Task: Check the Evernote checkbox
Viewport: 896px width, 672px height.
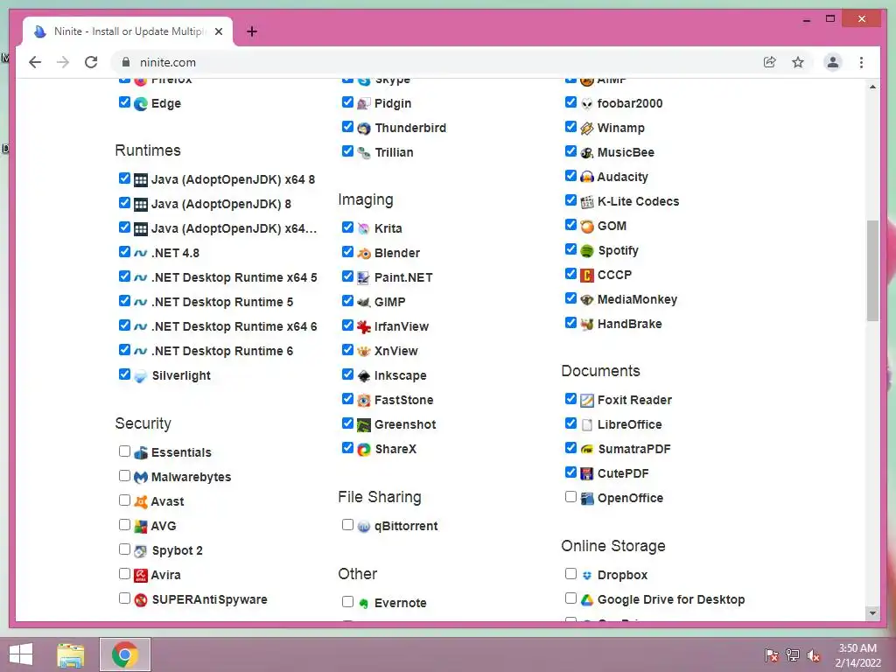Action: click(347, 602)
